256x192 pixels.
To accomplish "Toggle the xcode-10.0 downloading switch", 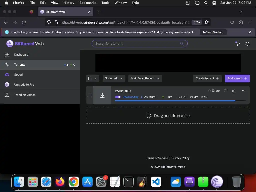I will click(118, 97).
